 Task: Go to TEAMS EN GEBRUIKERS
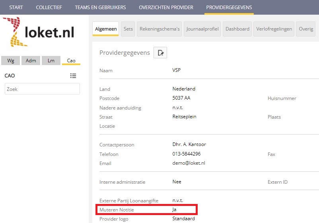(x=100, y=7)
